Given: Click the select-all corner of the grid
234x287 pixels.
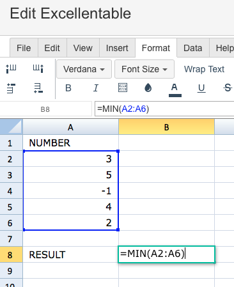Looking at the screenshot, I should point(12,127).
